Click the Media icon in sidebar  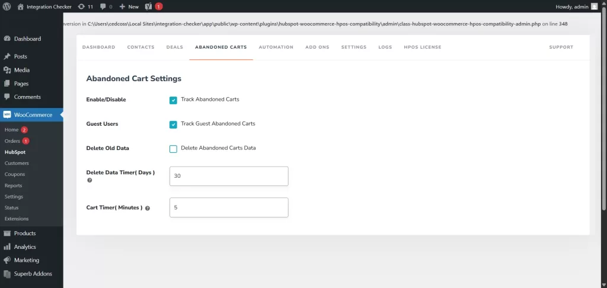pos(7,70)
